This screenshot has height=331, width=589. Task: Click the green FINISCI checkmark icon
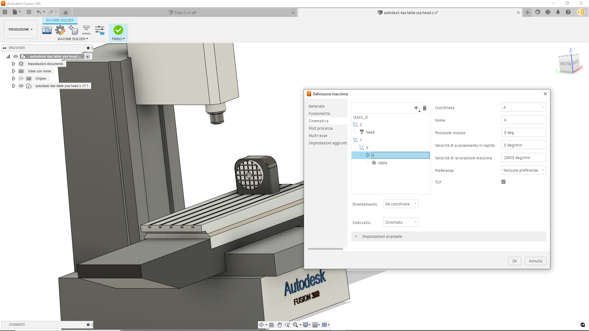point(118,30)
